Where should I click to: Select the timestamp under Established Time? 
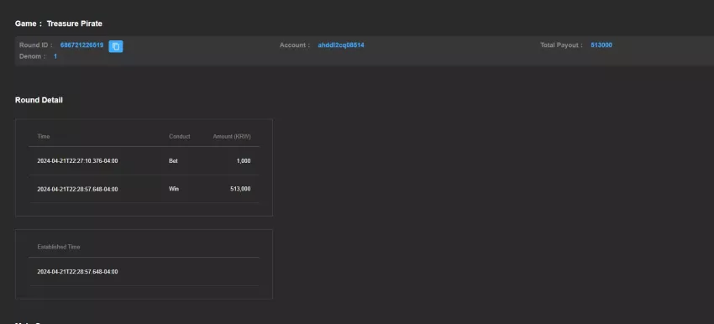coord(78,272)
